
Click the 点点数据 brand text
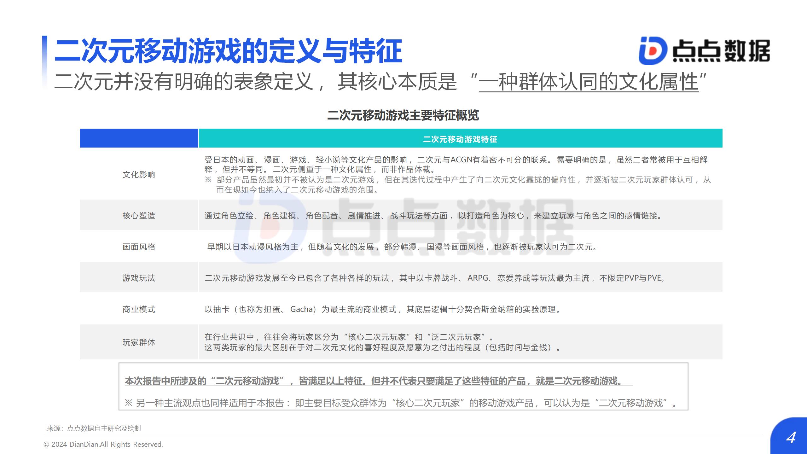pos(721,50)
